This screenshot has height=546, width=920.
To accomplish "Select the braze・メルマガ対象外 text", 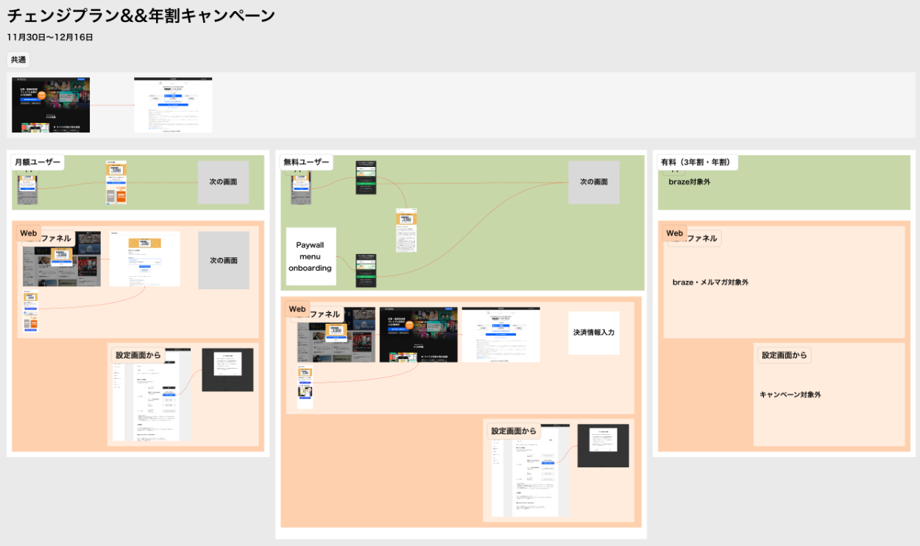I will (x=710, y=283).
